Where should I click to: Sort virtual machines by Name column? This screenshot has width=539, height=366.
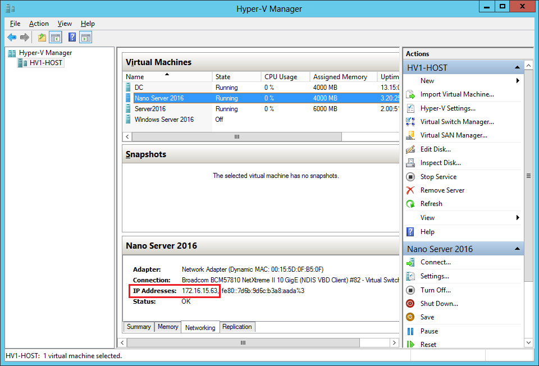(167, 77)
